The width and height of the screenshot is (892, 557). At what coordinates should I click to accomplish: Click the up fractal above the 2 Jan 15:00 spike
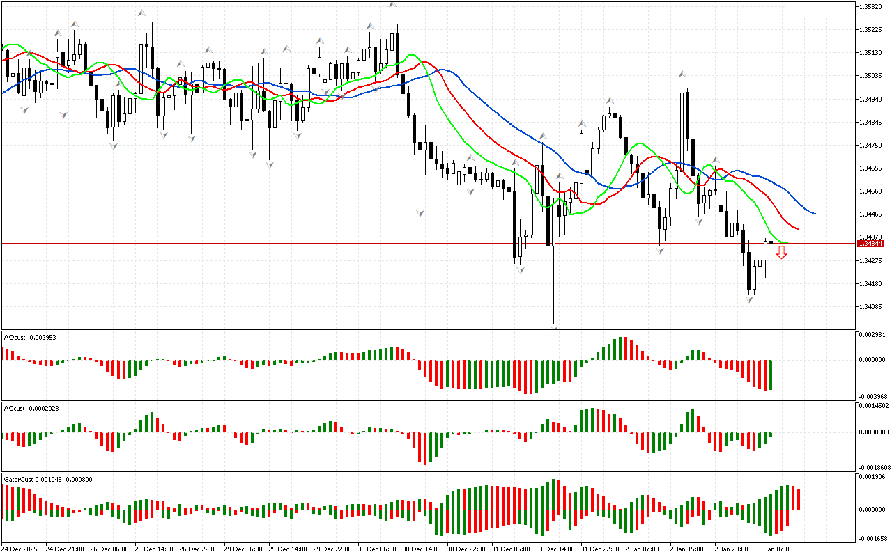point(683,73)
